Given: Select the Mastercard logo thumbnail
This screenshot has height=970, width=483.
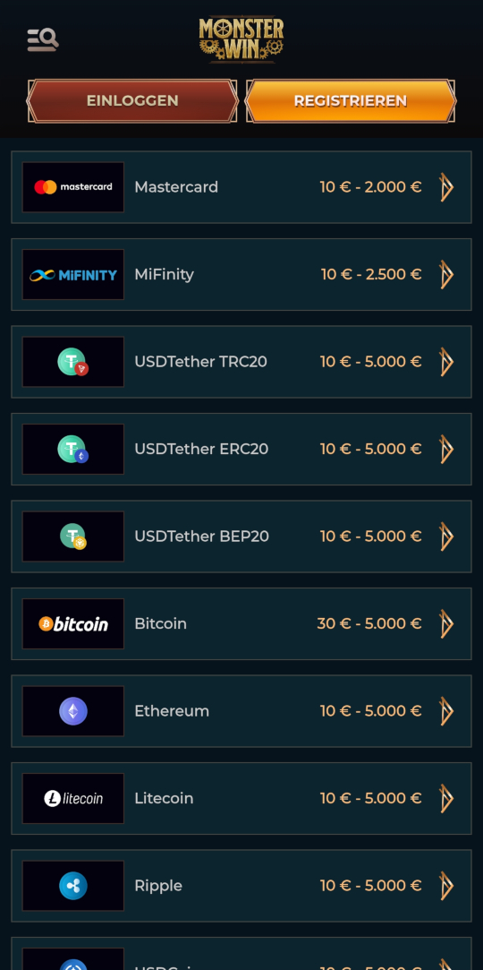Looking at the screenshot, I should [72, 187].
